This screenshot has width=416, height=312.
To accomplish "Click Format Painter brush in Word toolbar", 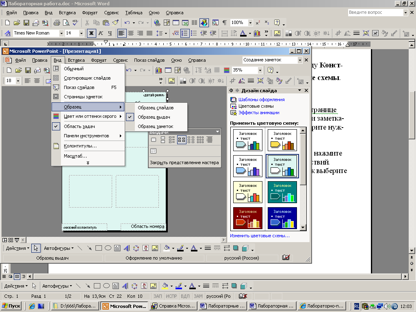I will click(115, 23).
